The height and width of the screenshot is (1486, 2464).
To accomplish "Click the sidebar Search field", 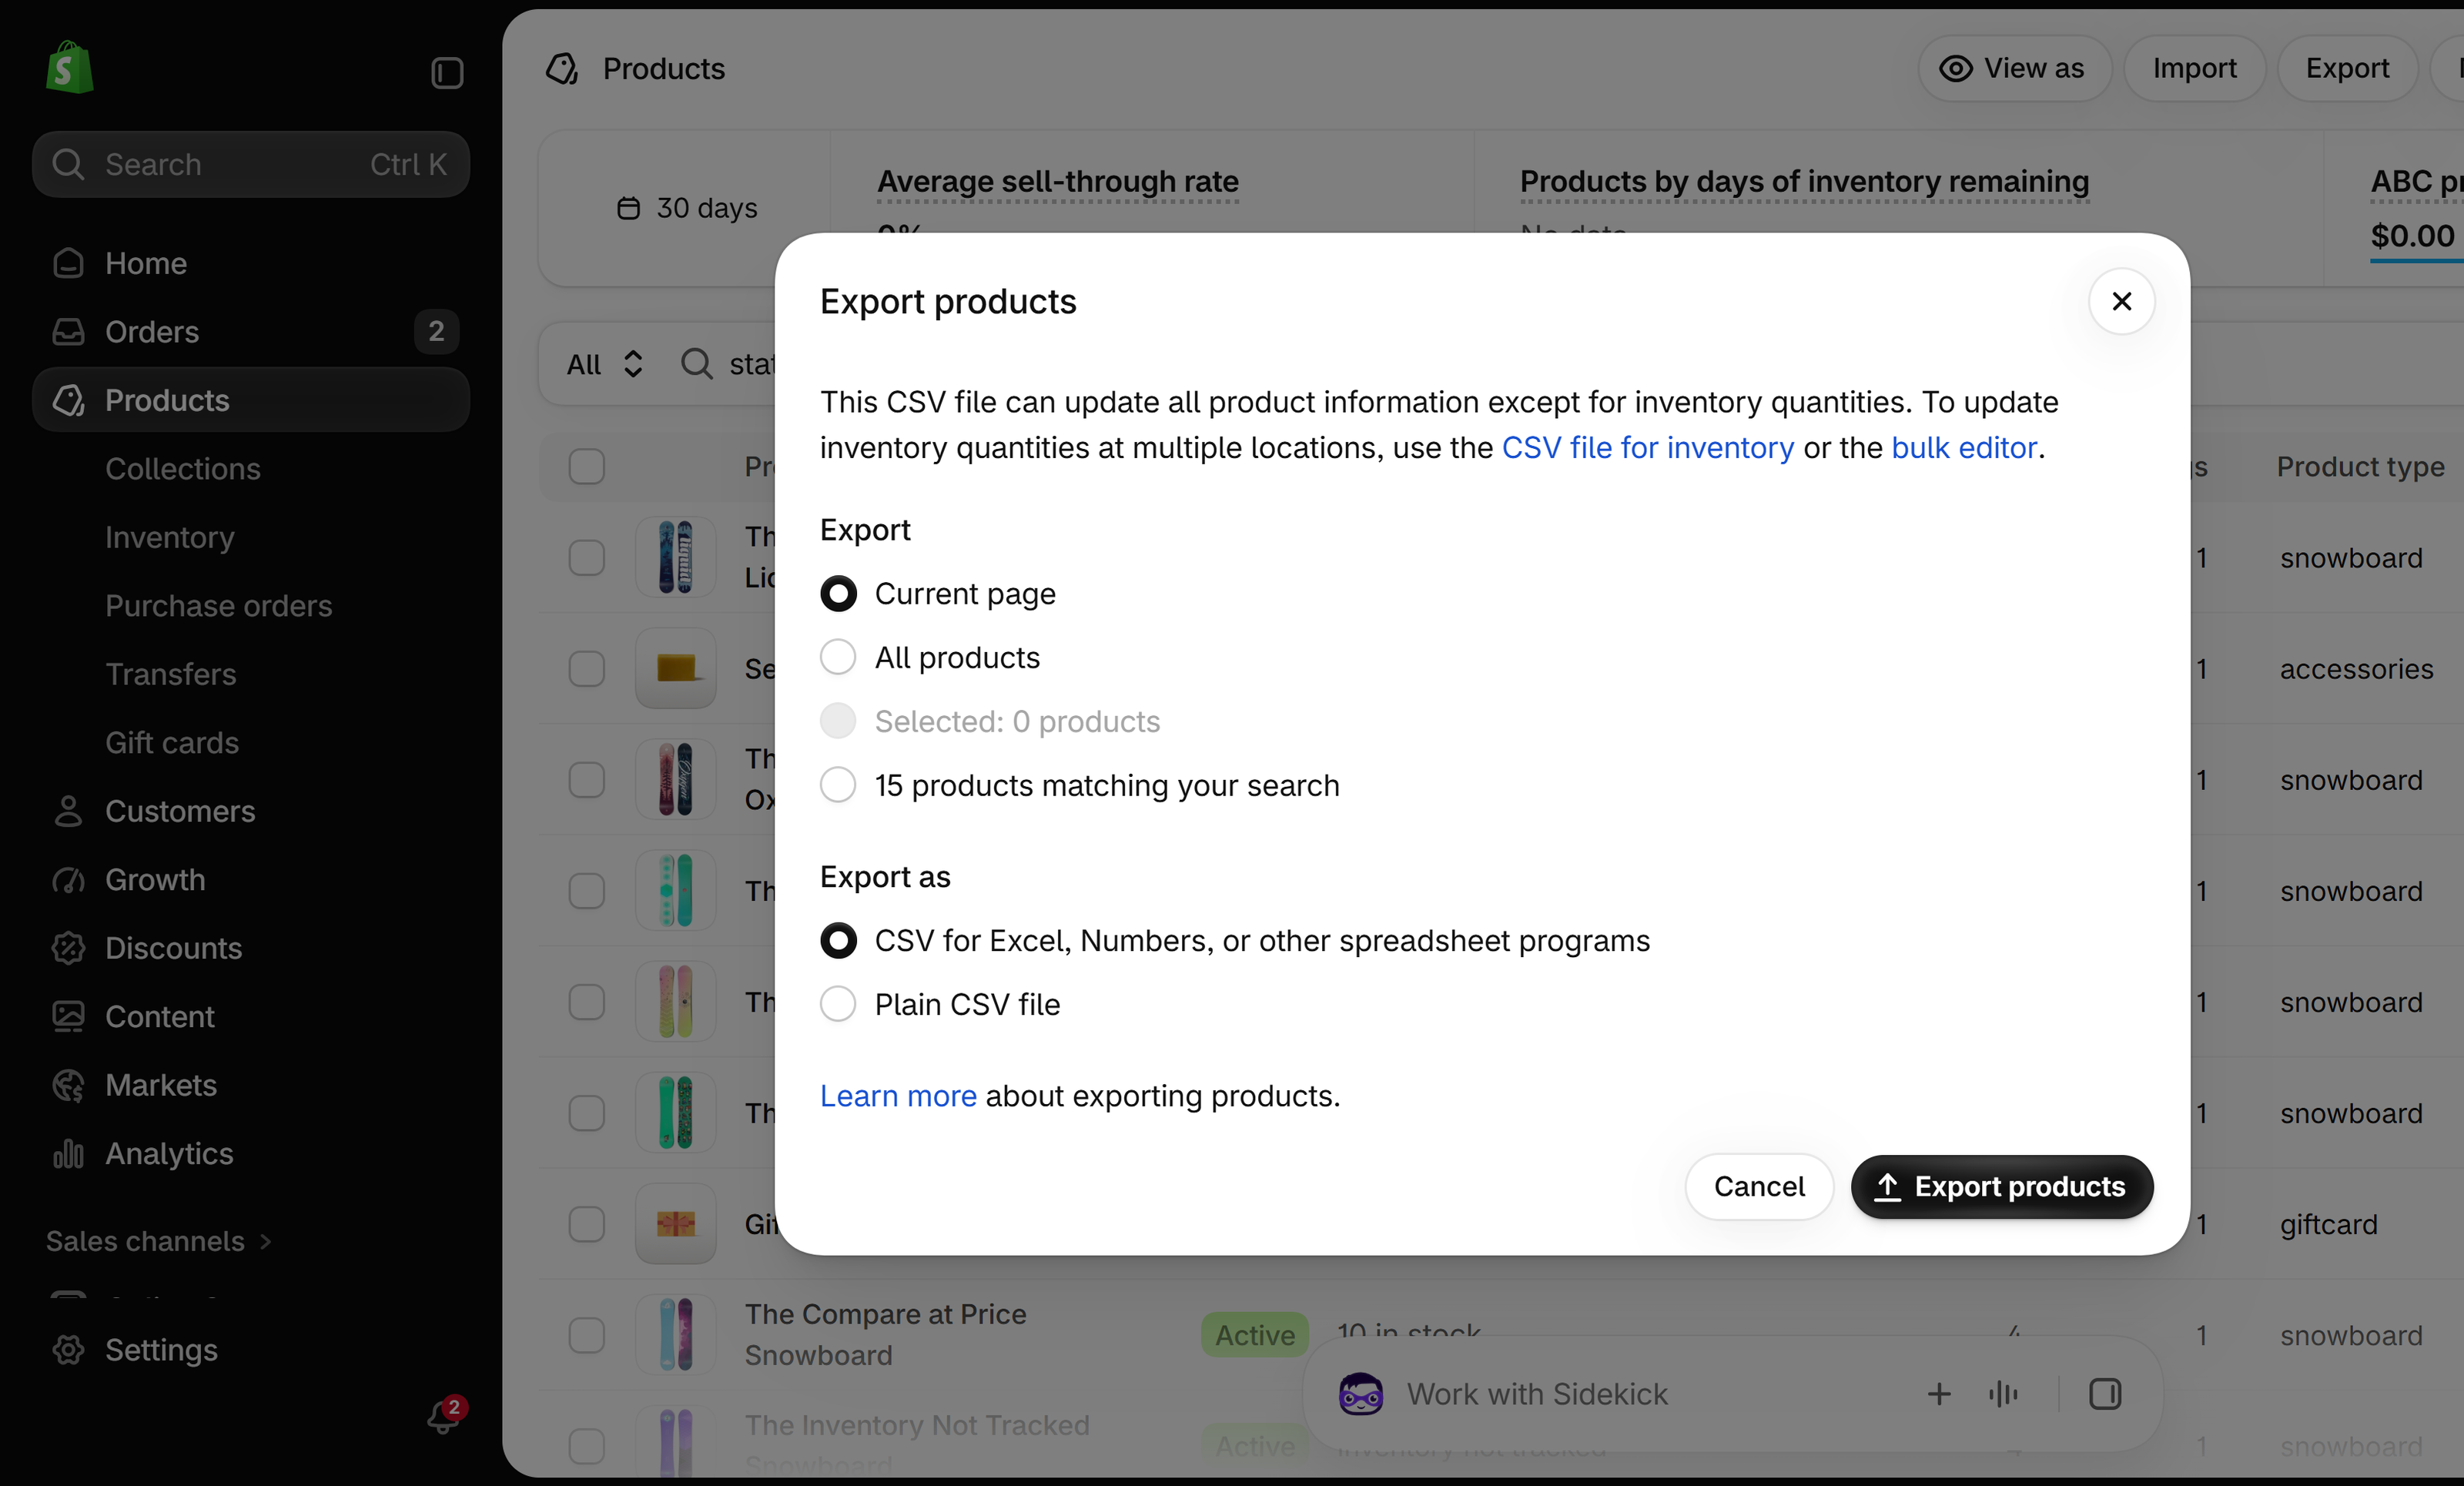I will 251,164.
